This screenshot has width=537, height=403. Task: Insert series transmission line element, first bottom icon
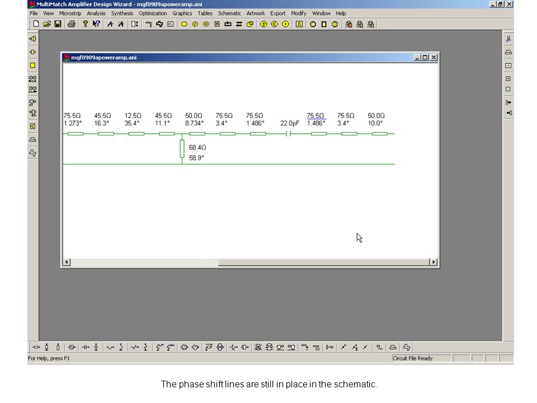point(36,347)
